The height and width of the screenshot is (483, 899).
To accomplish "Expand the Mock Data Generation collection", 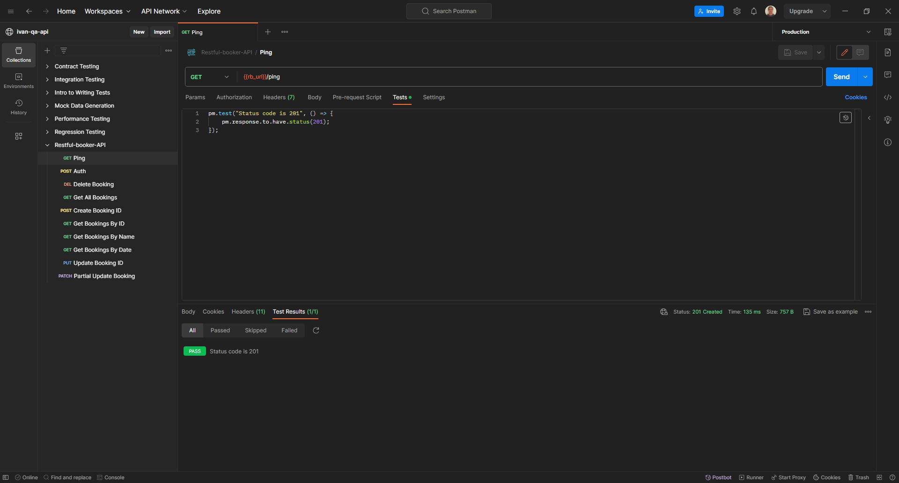I will point(47,106).
